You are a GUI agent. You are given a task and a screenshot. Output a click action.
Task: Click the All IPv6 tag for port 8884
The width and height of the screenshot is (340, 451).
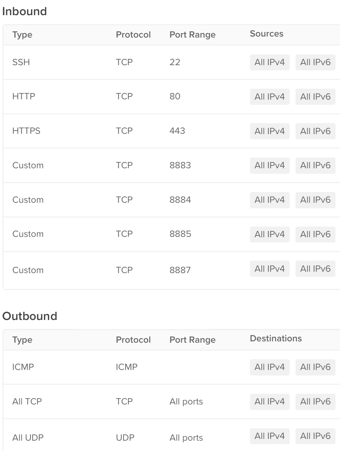click(315, 200)
